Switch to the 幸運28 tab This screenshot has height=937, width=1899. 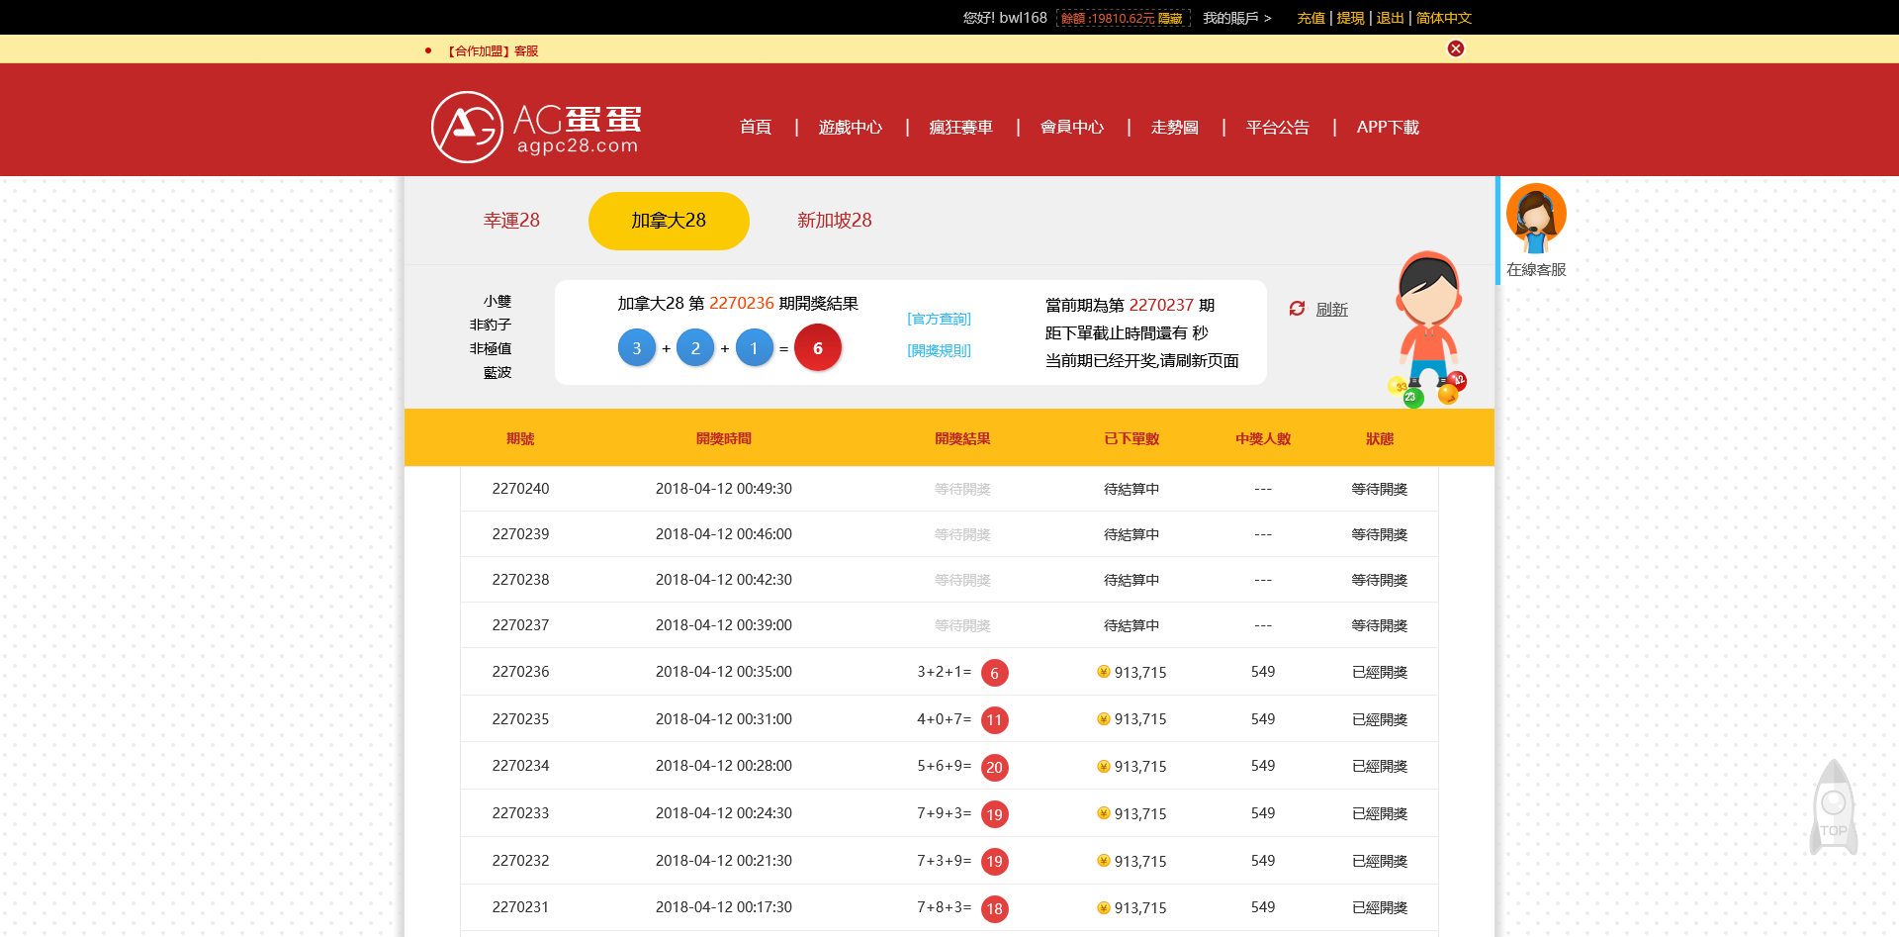[511, 221]
